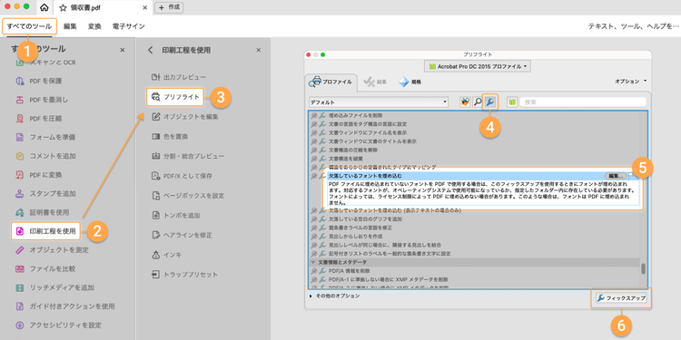Open オブジェクトを編集
Screen dimensions: 681x340
point(184,117)
